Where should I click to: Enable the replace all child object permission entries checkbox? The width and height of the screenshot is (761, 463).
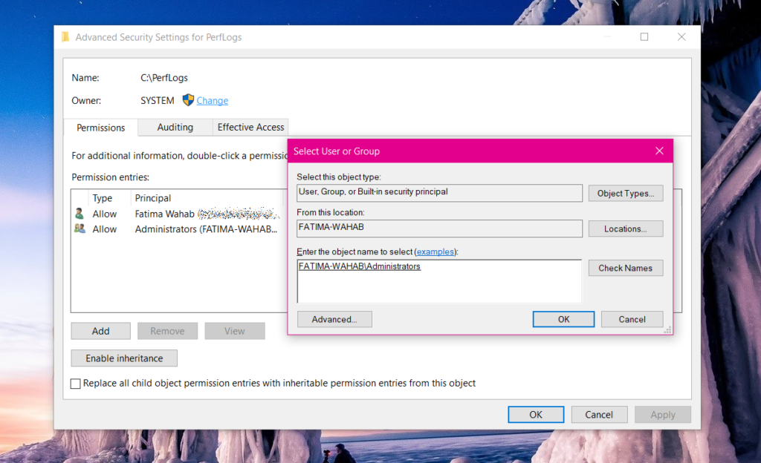click(x=75, y=384)
